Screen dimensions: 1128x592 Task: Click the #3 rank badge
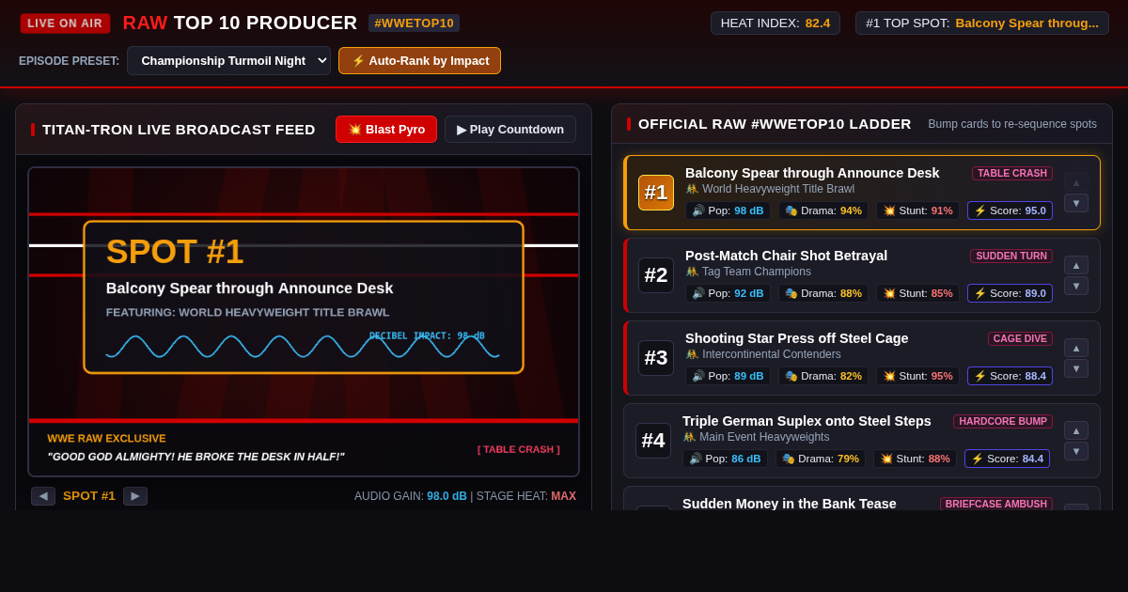[x=656, y=358]
